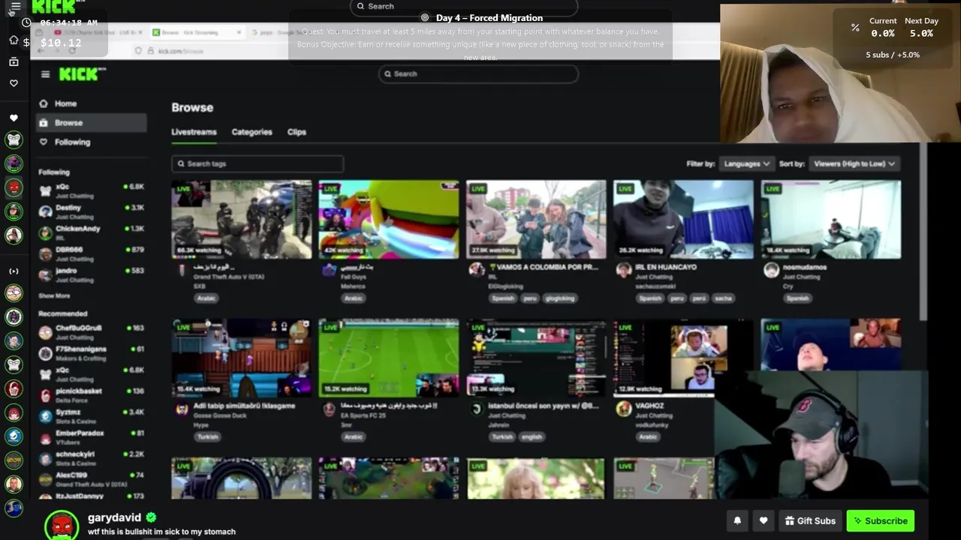Click the nosmudamos channel avatar
The image size is (961, 540).
click(770, 270)
